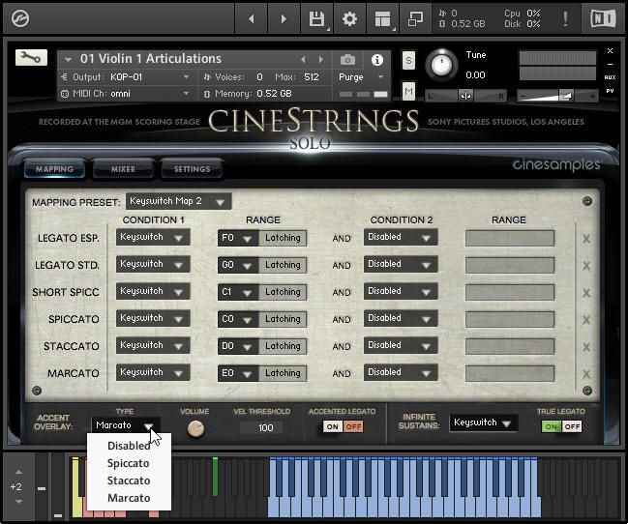Click the exclamation panic icon
The width and height of the screenshot is (628, 524).
565,18
